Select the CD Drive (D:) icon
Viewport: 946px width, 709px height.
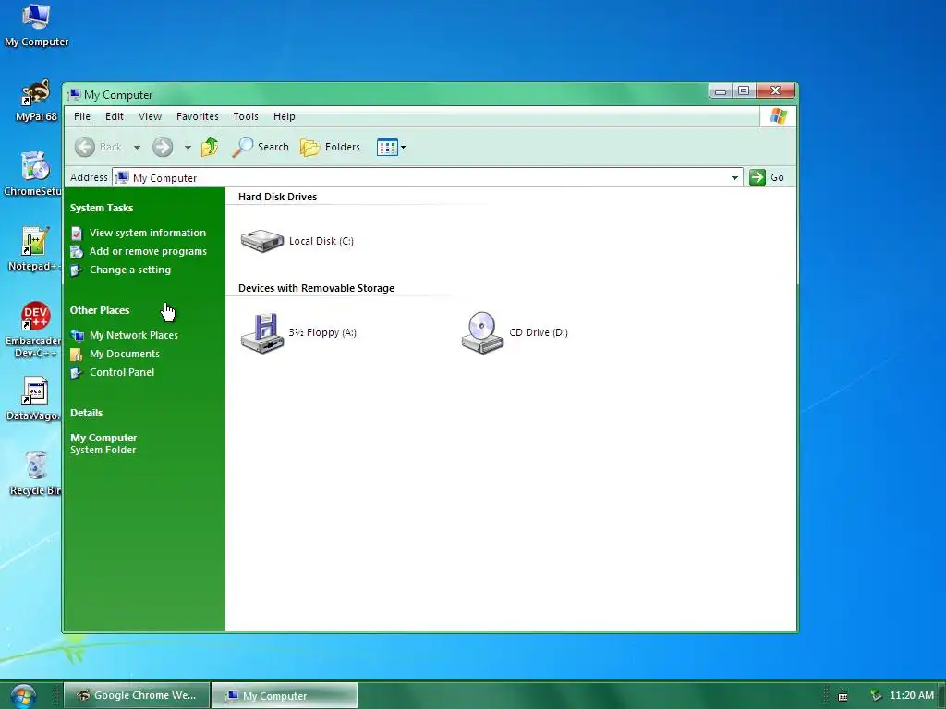coord(482,332)
